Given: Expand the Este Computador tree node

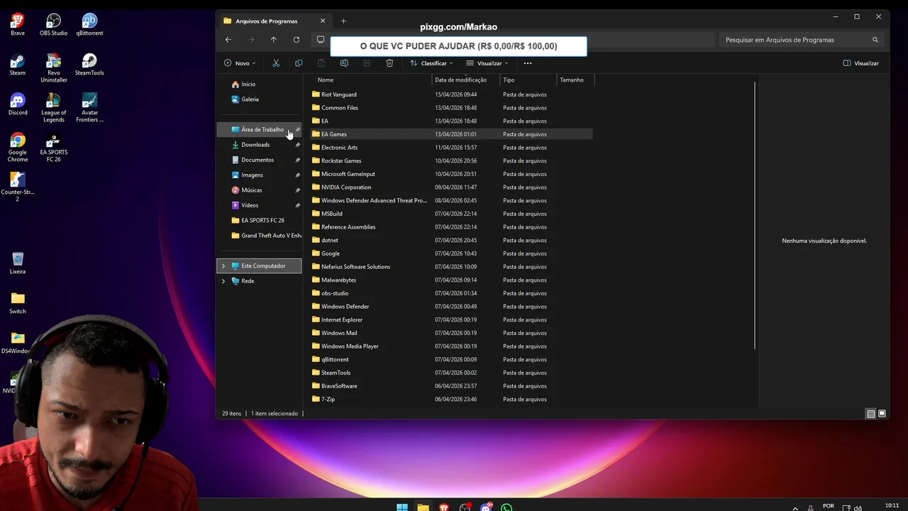Looking at the screenshot, I should point(223,266).
